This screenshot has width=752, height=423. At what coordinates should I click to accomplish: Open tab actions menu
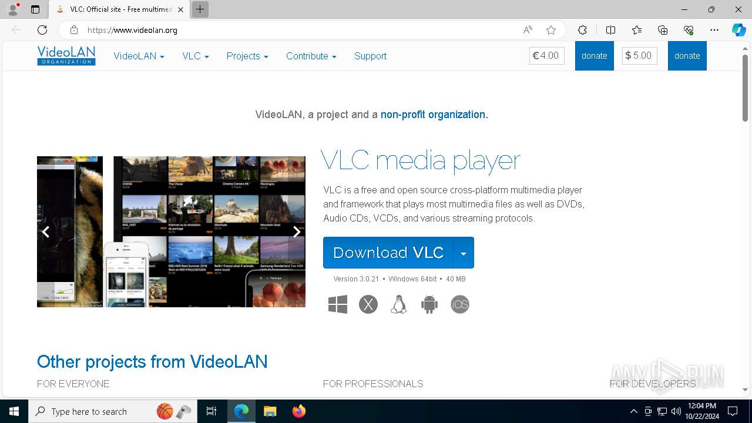(x=35, y=9)
